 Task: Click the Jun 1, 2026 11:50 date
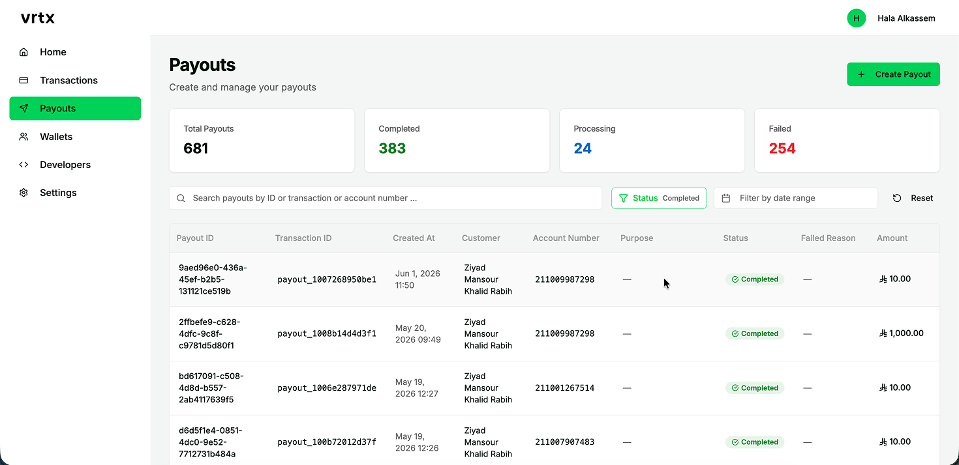click(418, 279)
